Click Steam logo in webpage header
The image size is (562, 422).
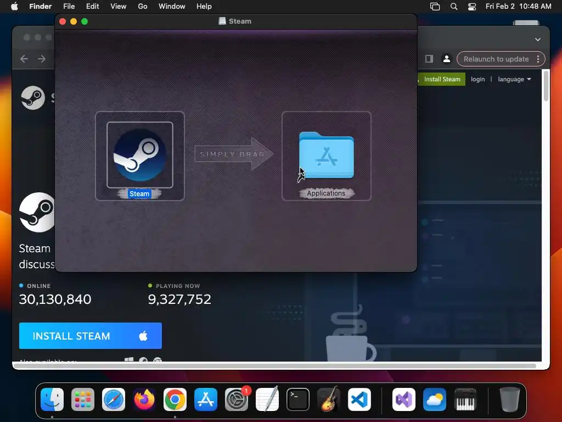33,98
